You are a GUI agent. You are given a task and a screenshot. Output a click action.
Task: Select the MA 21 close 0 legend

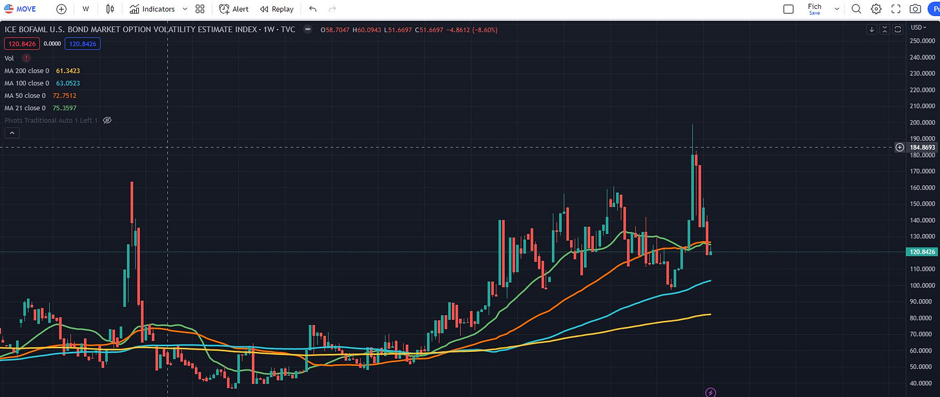(x=25, y=108)
